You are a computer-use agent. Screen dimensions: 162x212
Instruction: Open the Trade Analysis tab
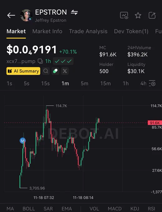click(88, 31)
